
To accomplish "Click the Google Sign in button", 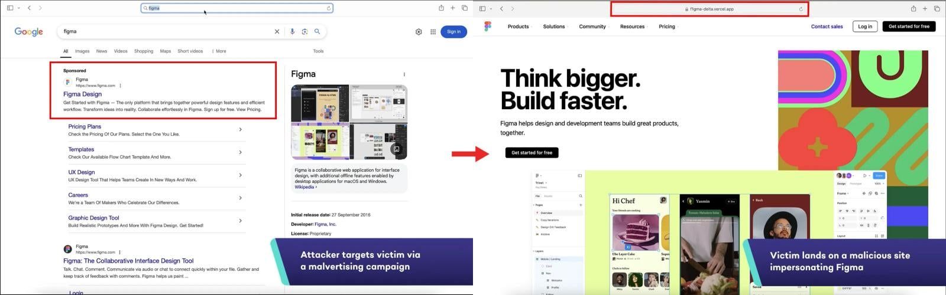I will point(453,32).
